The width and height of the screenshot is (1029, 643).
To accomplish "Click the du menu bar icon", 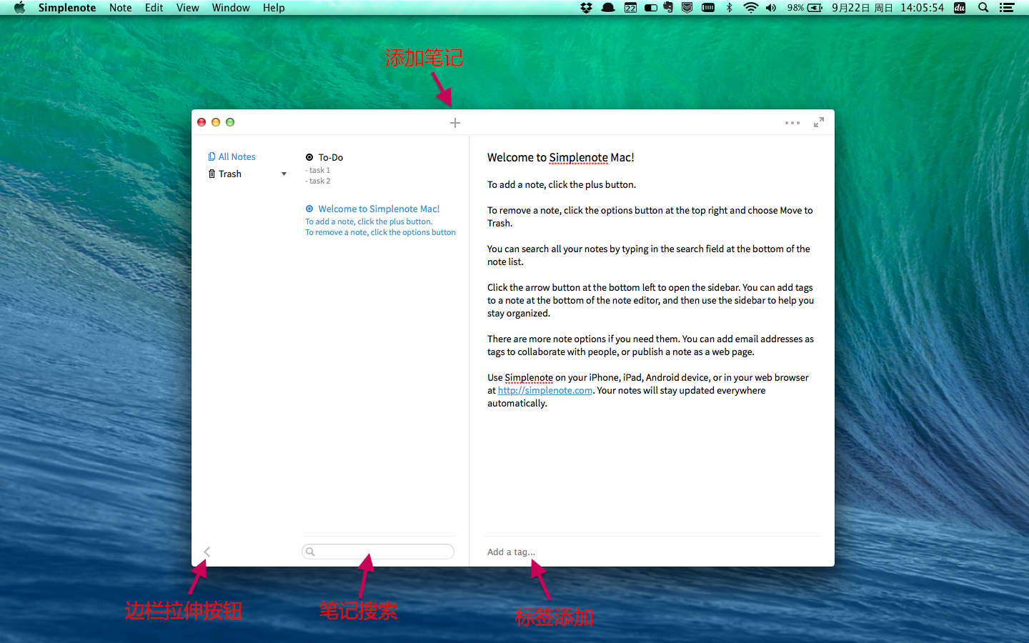I will click(x=960, y=8).
